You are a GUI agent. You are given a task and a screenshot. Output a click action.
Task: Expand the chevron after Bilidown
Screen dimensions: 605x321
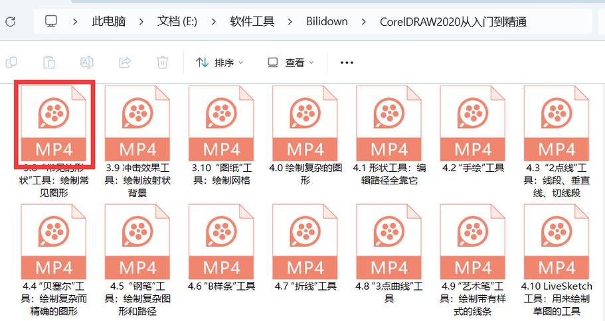point(363,22)
